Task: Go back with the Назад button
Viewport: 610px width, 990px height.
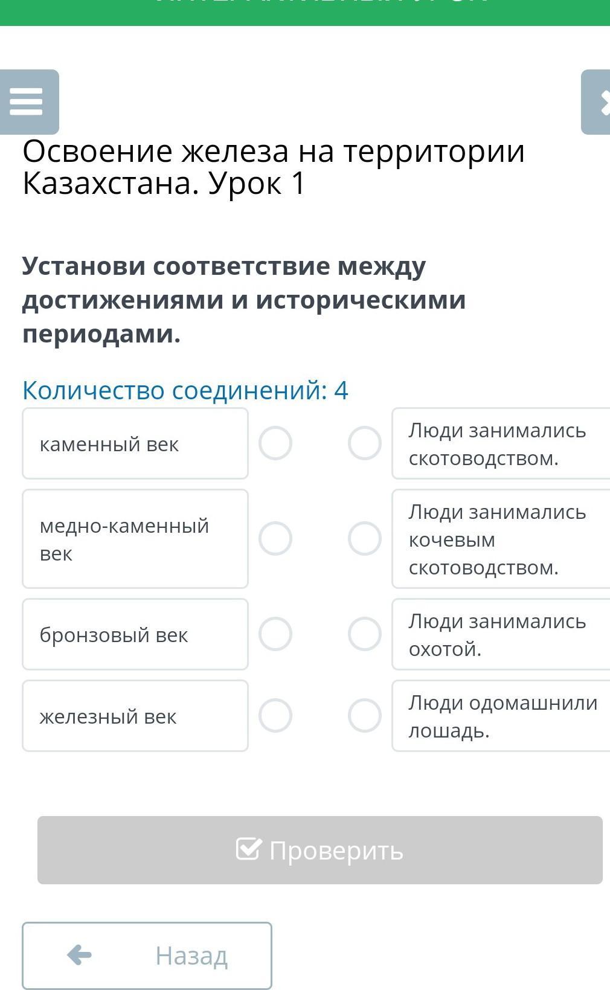Action: coord(147,955)
